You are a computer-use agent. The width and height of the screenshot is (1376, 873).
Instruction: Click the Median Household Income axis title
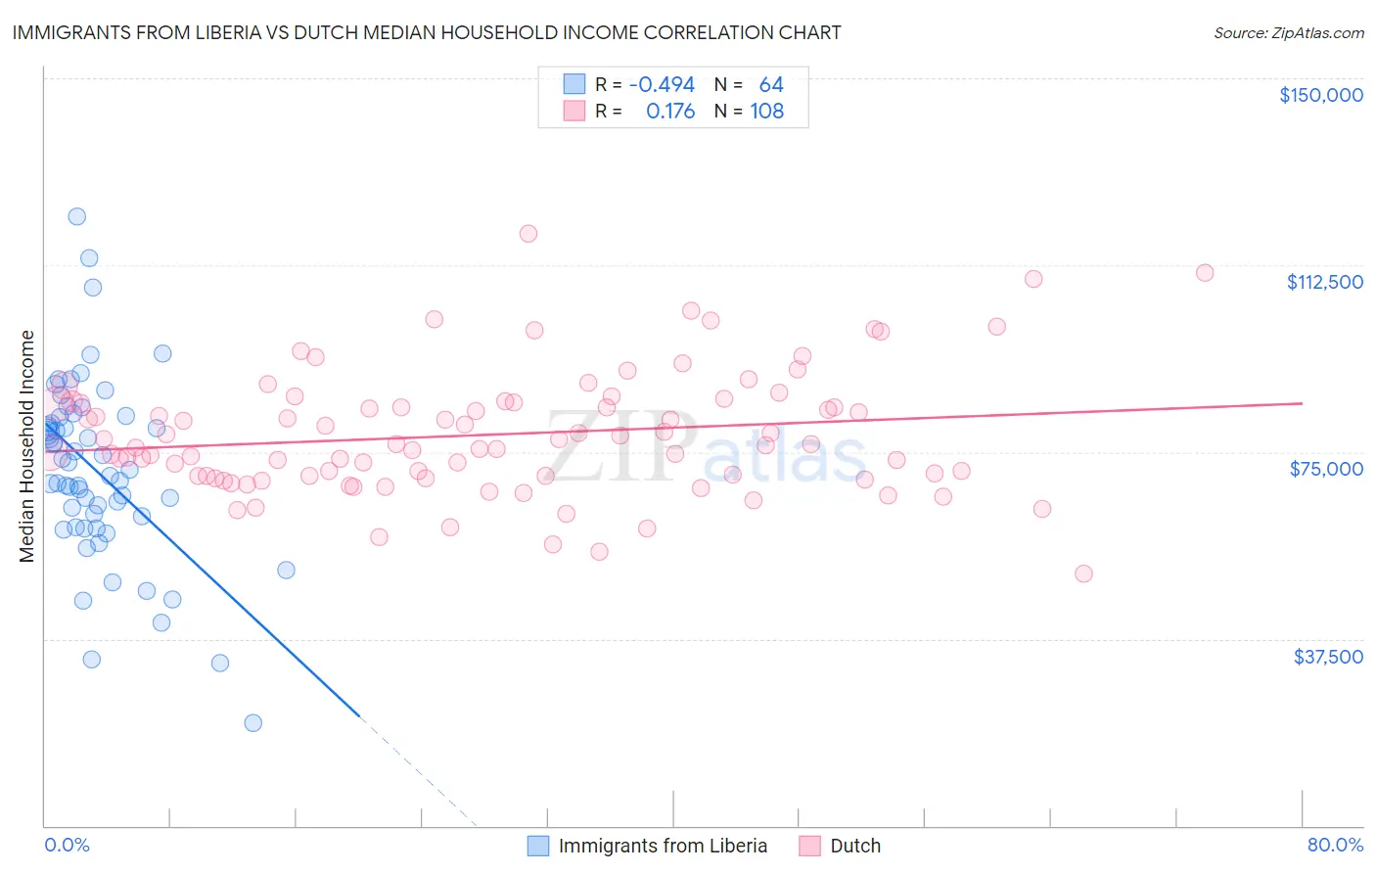tap(26, 446)
